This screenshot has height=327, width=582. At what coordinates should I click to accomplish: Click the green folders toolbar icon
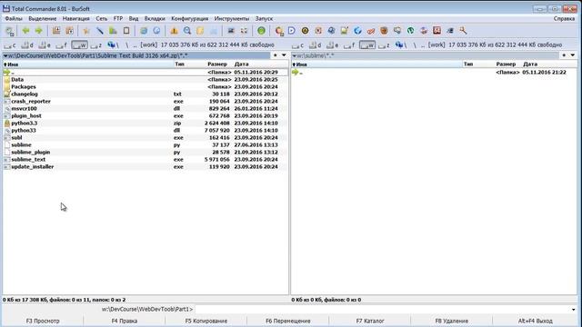click(x=113, y=31)
